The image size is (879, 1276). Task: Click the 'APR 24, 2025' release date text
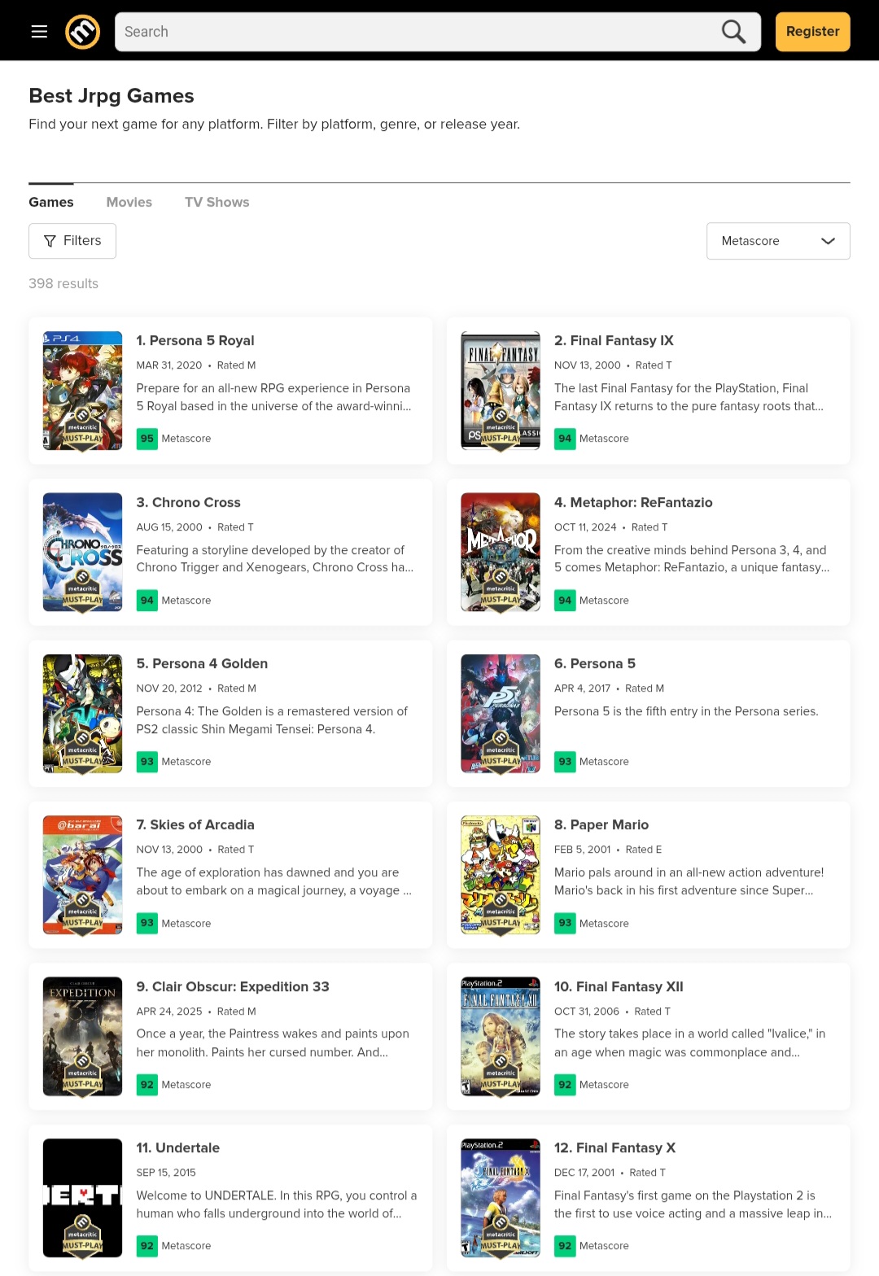[x=169, y=1012]
